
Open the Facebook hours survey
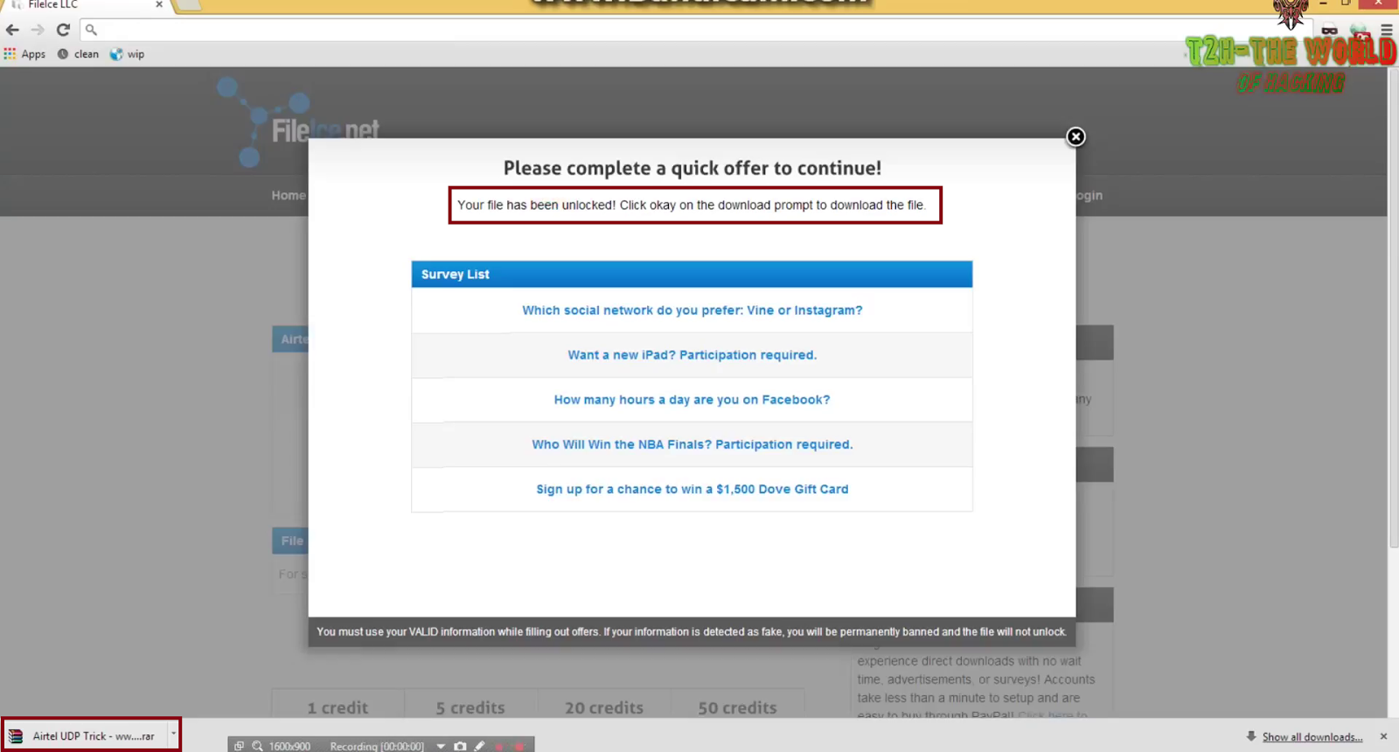692,400
